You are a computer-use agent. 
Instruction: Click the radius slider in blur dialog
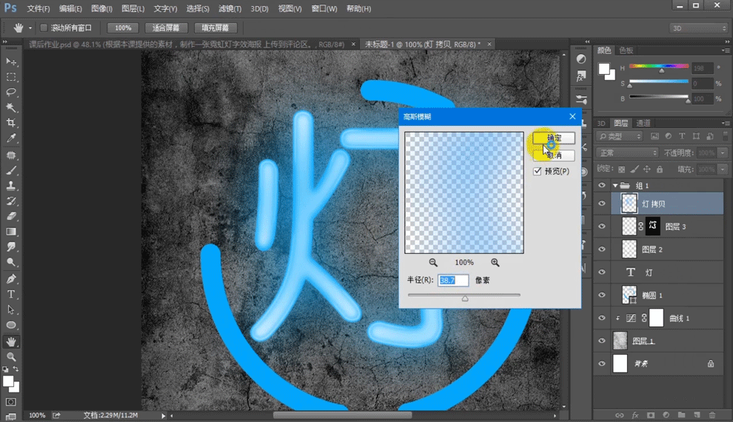(464, 296)
